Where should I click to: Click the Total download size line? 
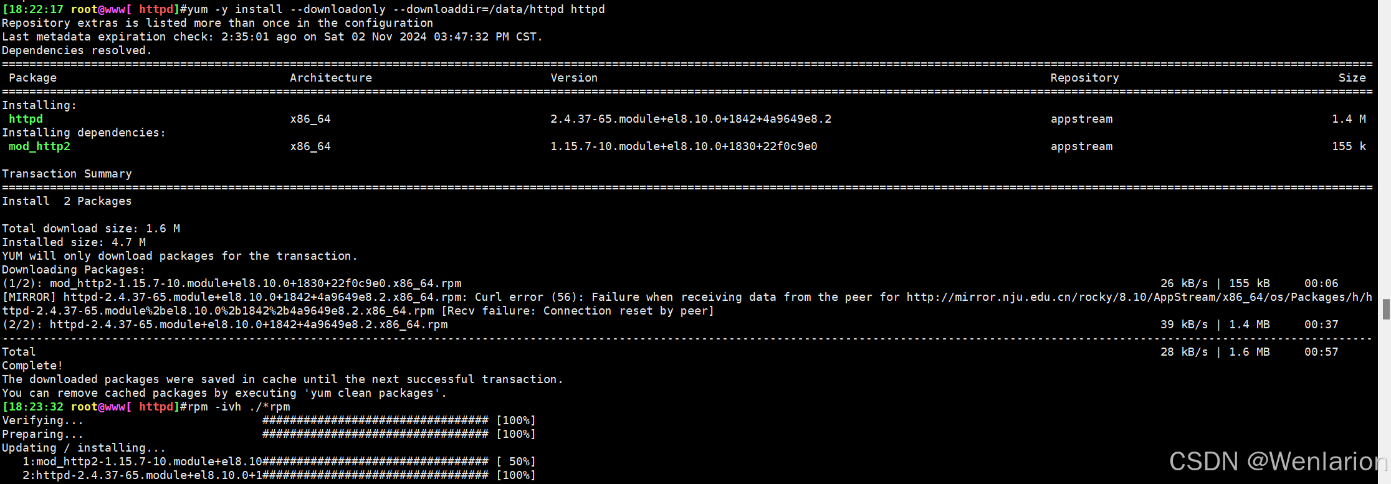pyautogui.click(x=91, y=229)
